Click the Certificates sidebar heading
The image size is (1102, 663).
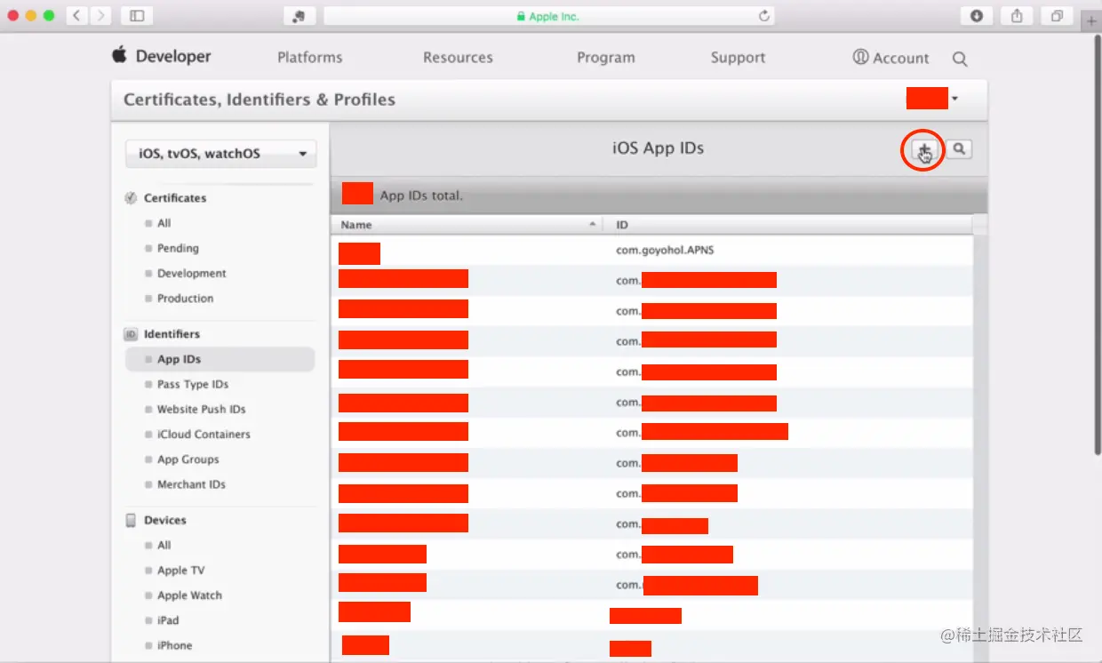pyautogui.click(x=175, y=198)
